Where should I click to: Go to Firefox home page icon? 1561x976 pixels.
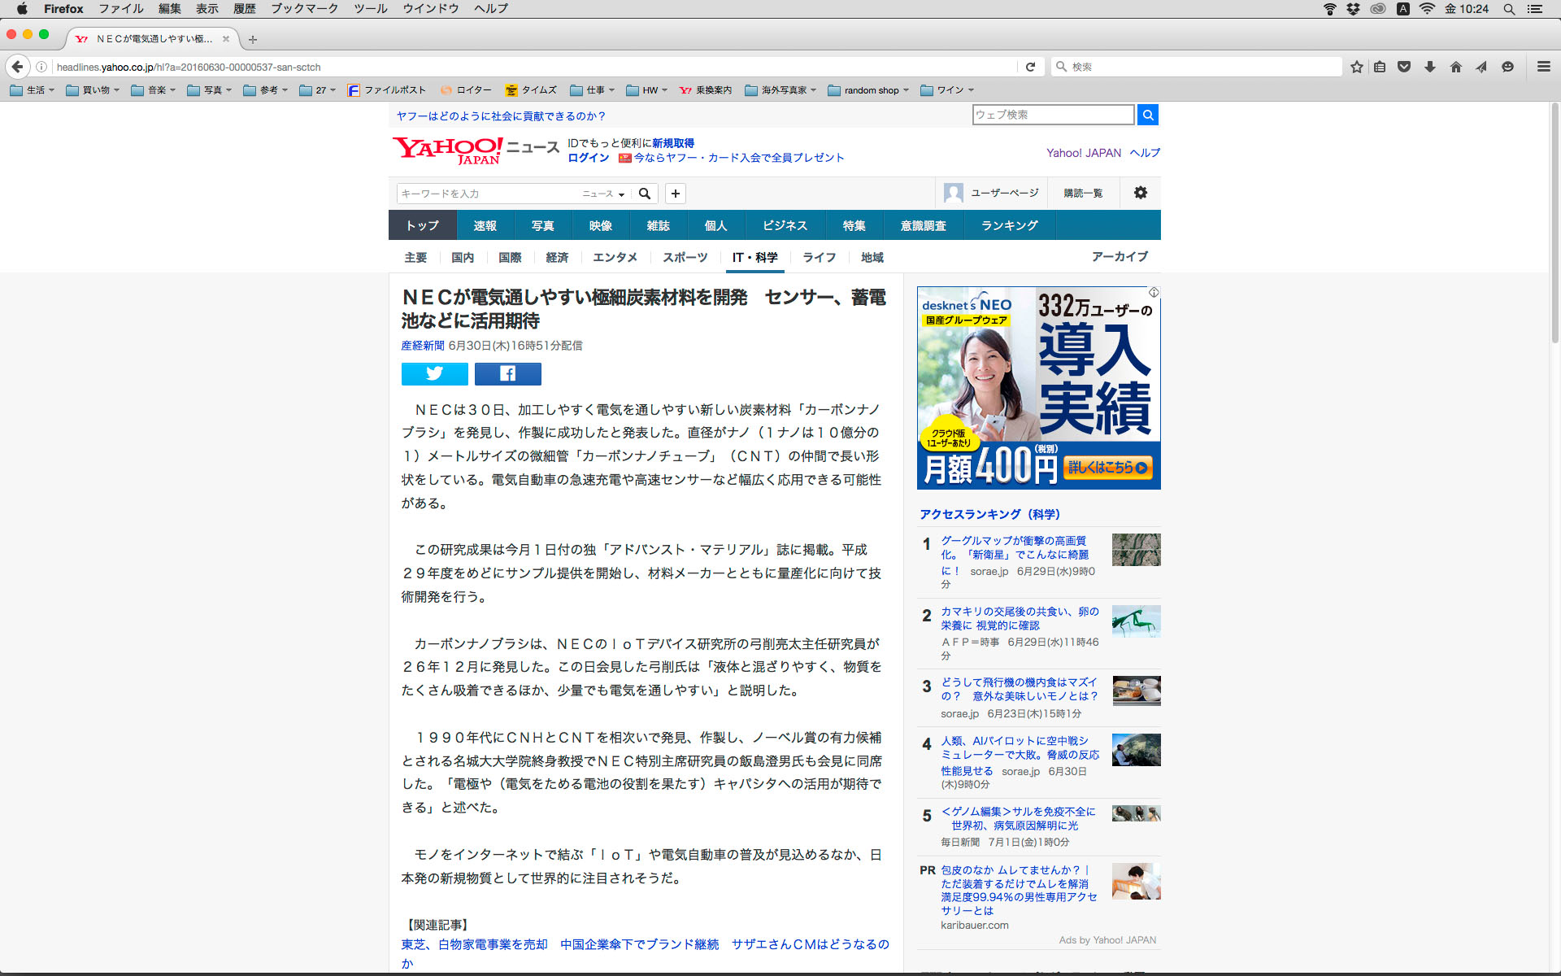click(x=1455, y=67)
